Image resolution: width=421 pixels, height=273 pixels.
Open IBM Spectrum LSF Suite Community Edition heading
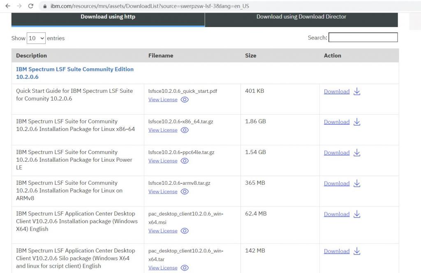pos(75,73)
